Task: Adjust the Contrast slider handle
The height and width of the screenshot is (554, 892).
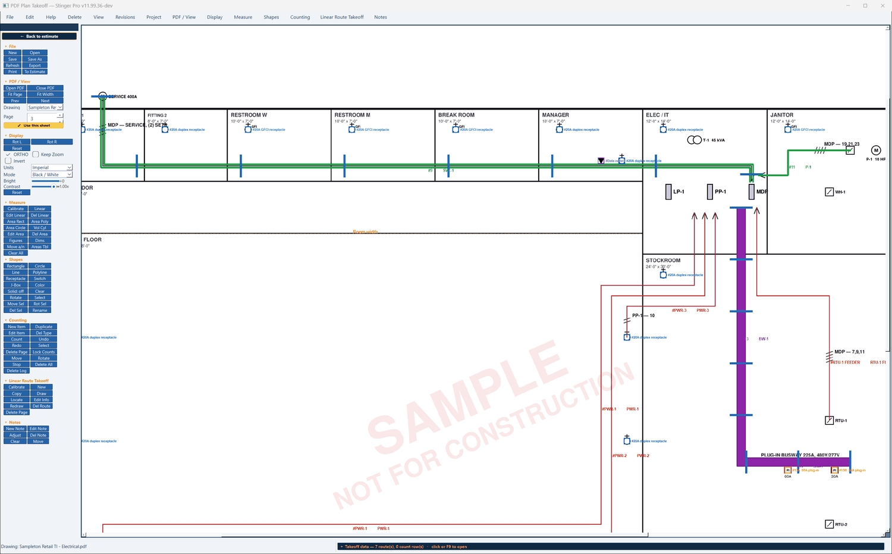Action: (54, 186)
